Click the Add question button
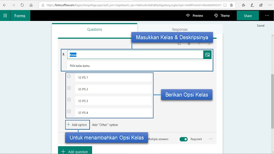Image resolution: width=274 pixels, height=154 pixels. pyautogui.click(x=75, y=151)
